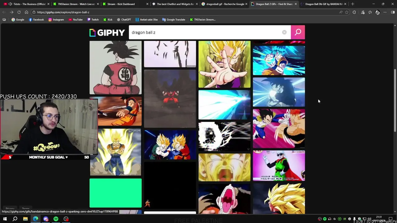This screenshot has width=397, height=223.
Task: Open the Great Saiyaman pose GIF
Action: [279, 165]
